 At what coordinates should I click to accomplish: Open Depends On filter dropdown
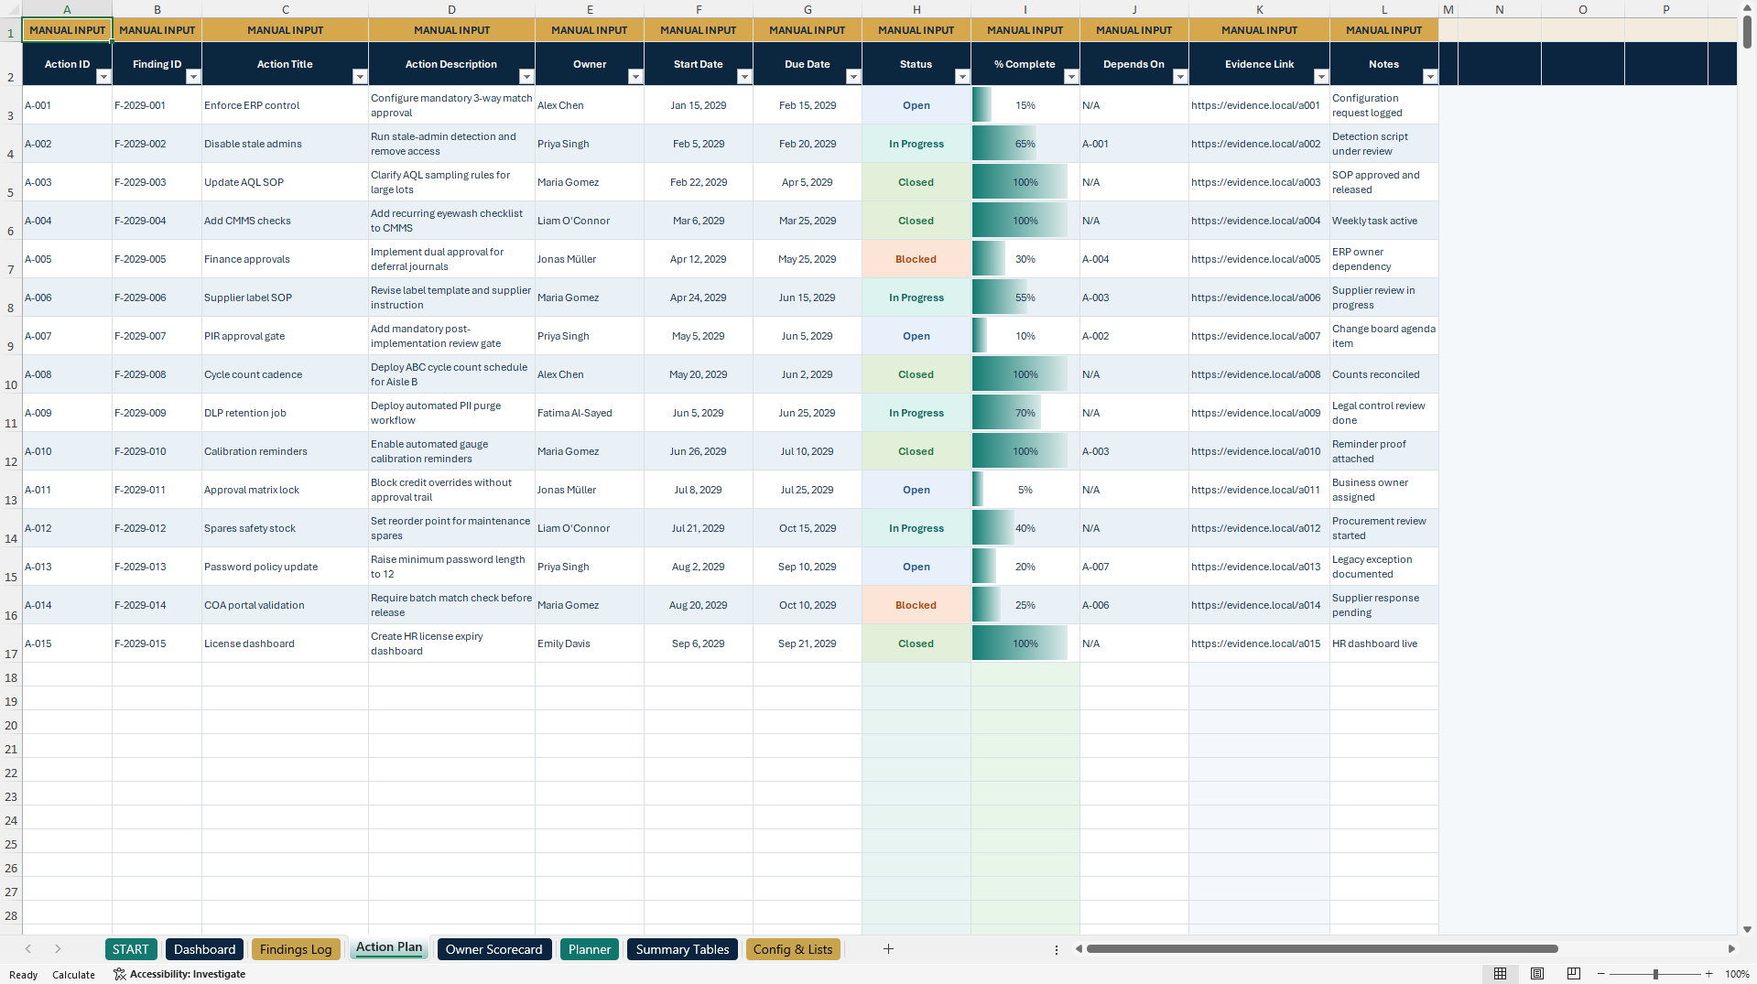pos(1180,77)
